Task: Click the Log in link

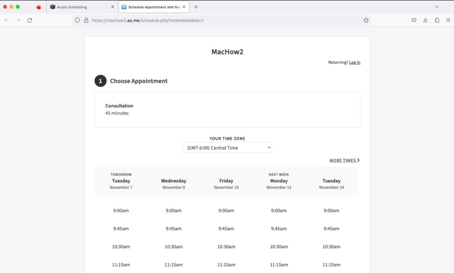Action: coord(355,62)
